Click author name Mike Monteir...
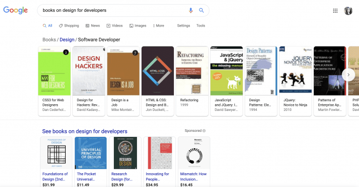This screenshot has height=187, width=359. coord(123,110)
